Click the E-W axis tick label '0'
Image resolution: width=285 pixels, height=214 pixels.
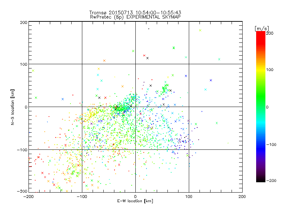click(x=135, y=197)
